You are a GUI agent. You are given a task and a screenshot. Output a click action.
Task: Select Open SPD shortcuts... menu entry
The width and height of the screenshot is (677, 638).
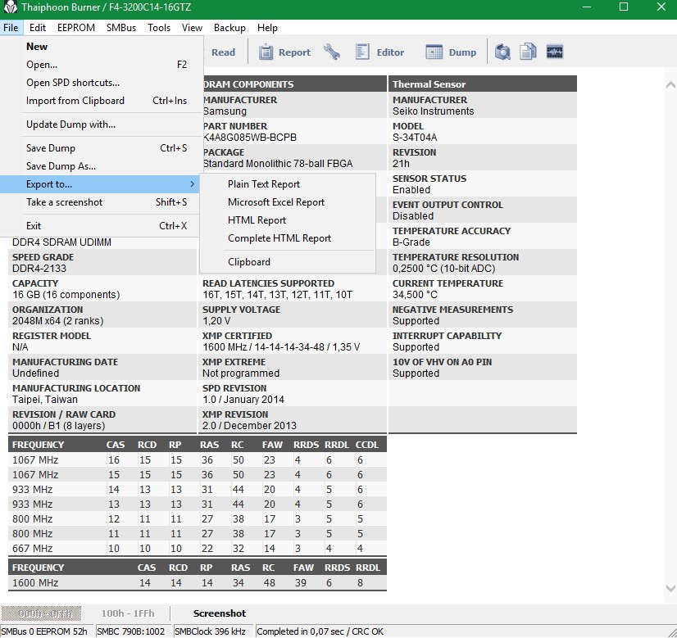point(100,83)
